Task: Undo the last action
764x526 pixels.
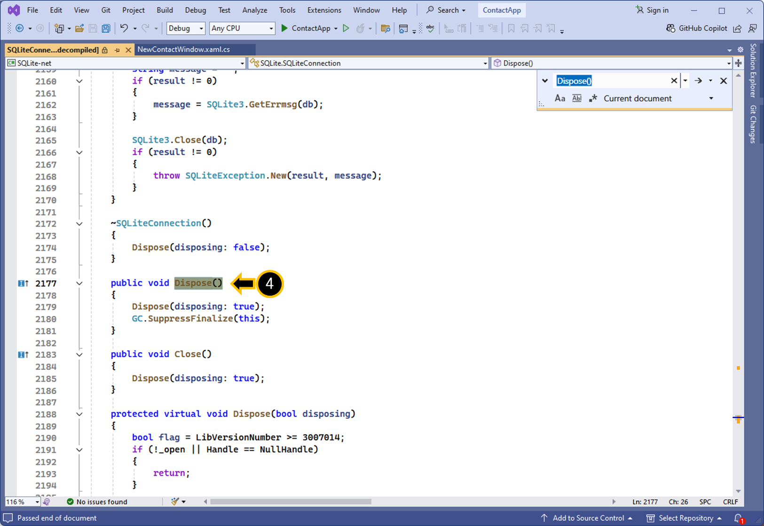Action: tap(124, 28)
